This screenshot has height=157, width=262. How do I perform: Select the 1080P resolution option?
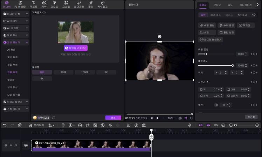pyautogui.click(x=85, y=72)
